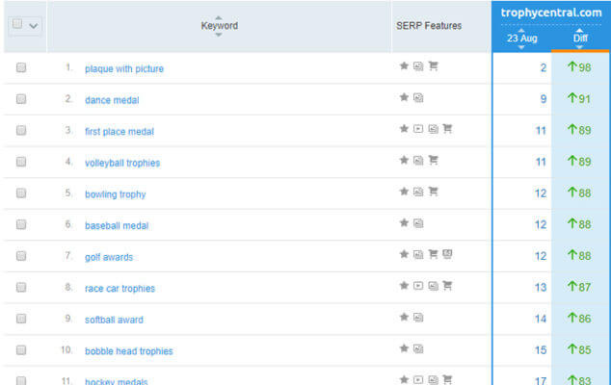The image size is (611, 385).
Task: Click video icon in first place medal row
Action: 418,128
